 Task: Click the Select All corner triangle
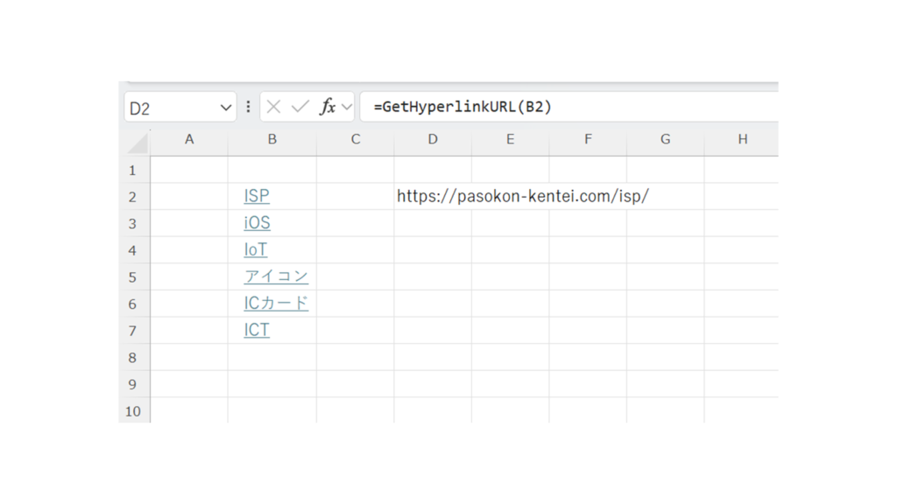137,143
